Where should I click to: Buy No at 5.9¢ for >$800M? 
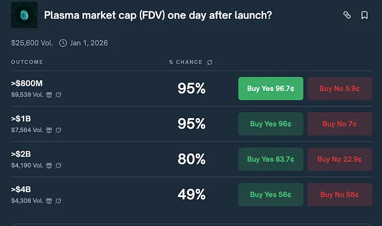tap(339, 88)
